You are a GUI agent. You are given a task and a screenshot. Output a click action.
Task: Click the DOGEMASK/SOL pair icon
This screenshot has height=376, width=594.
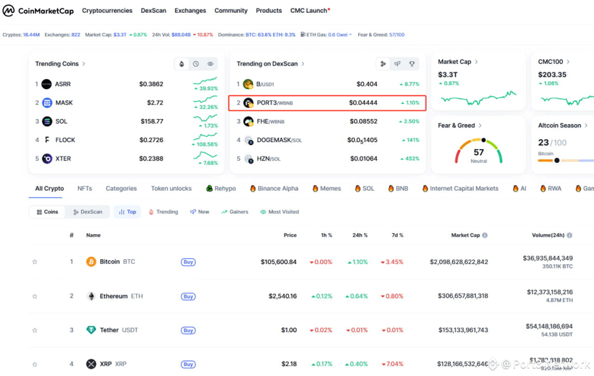[249, 141]
